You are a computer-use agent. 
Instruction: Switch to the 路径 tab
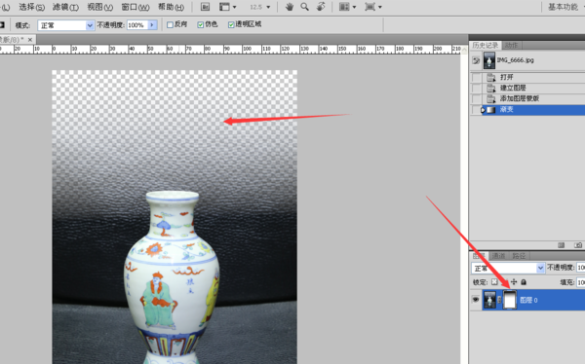click(519, 256)
